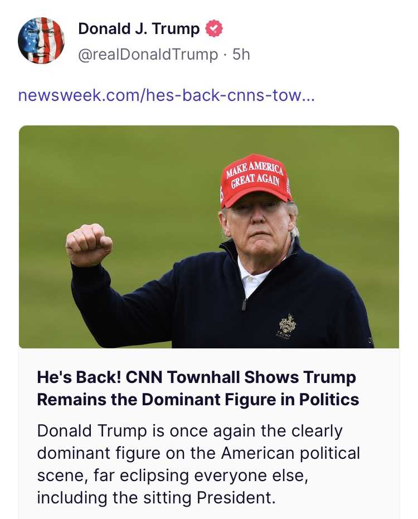Click "including the sitting President." text
Viewport: 418px width, 519px height.
(156, 496)
